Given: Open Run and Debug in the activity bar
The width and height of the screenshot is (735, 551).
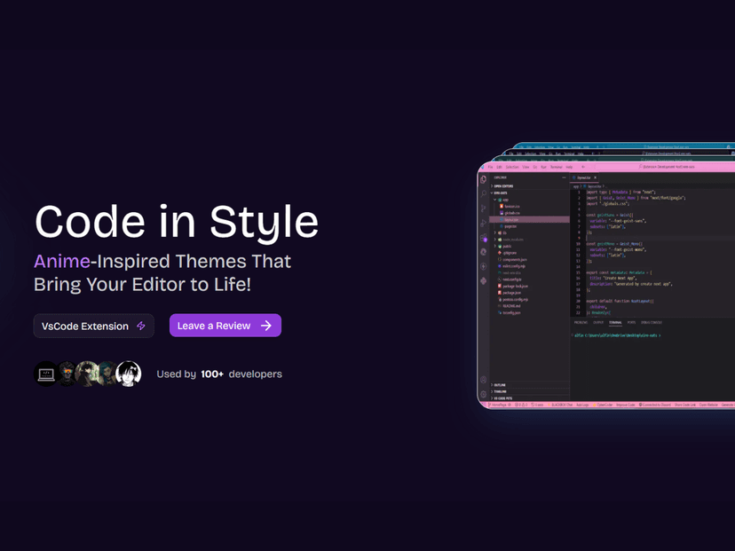Looking at the screenshot, I should pyautogui.click(x=484, y=224).
